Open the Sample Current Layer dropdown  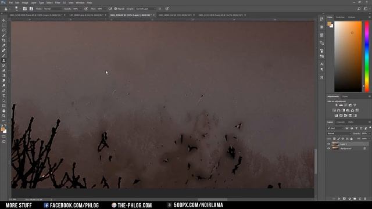tap(145, 9)
